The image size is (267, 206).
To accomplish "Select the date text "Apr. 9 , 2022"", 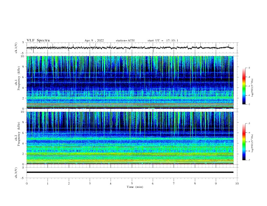I will [94, 40].
